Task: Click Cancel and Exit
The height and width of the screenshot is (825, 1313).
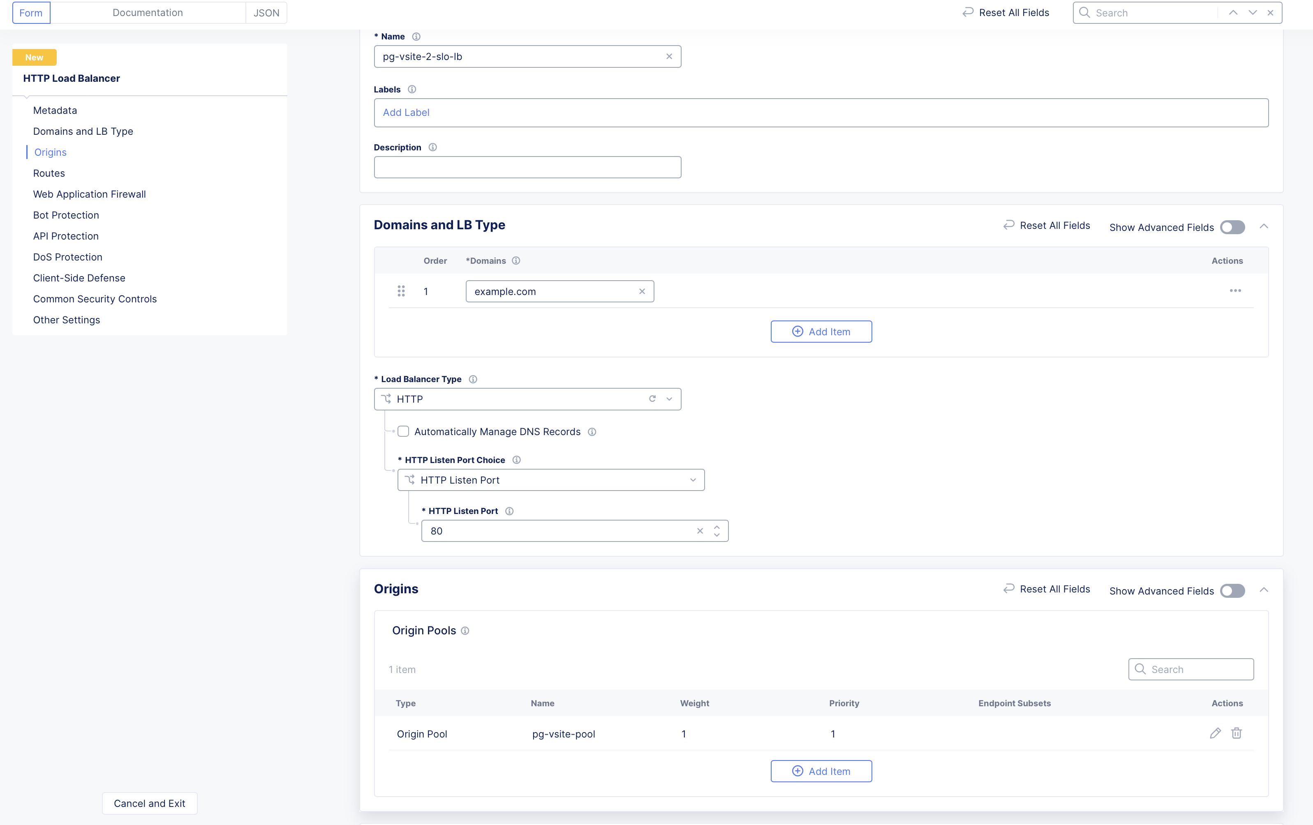Action: click(149, 803)
